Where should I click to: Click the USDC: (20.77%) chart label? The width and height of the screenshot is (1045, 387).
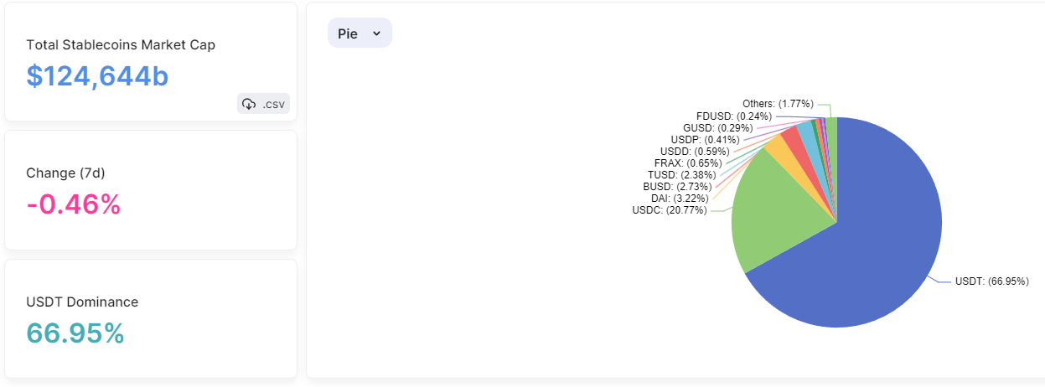tap(669, 210)
